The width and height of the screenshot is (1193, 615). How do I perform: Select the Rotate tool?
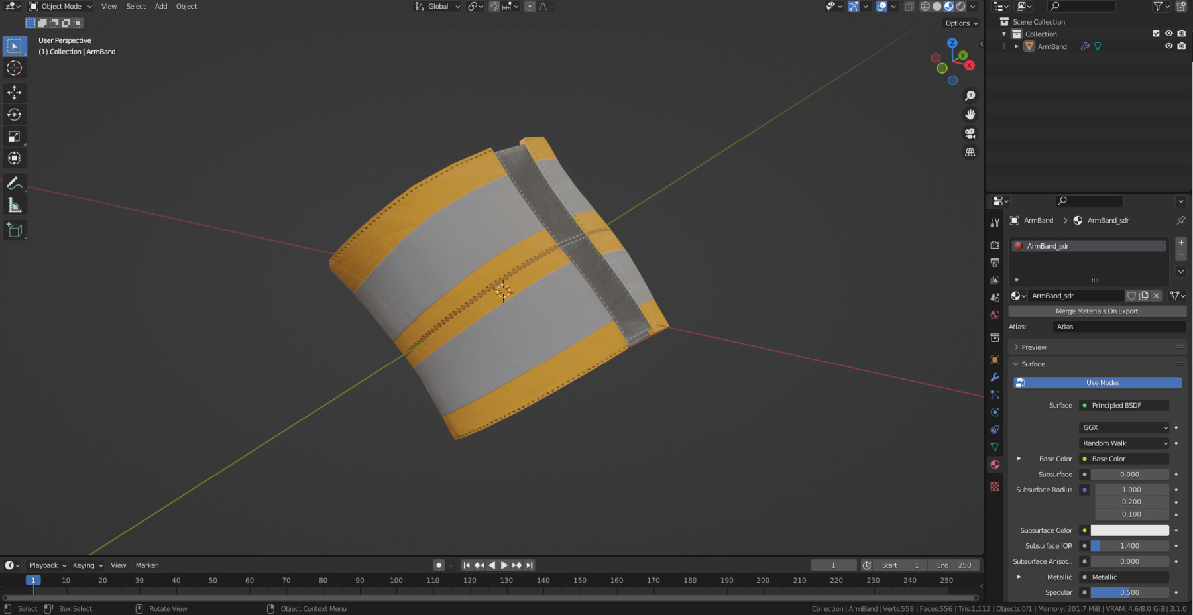[14, 115]
